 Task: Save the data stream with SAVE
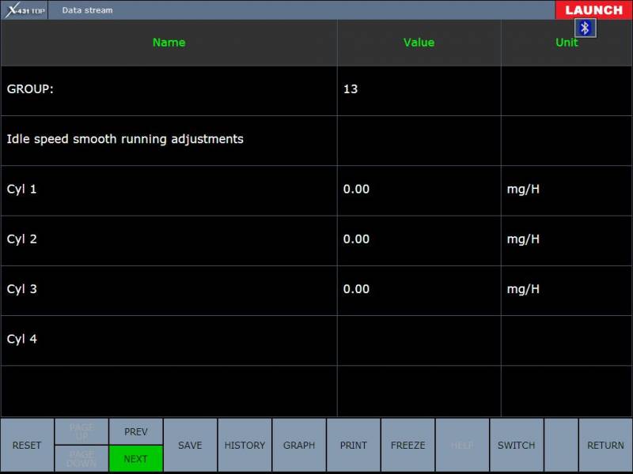(190, 446)
